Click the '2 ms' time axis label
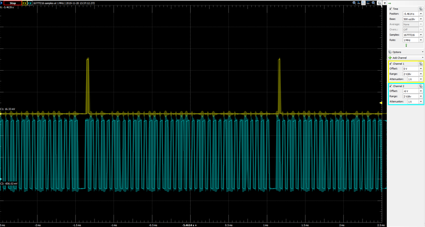 342,225
